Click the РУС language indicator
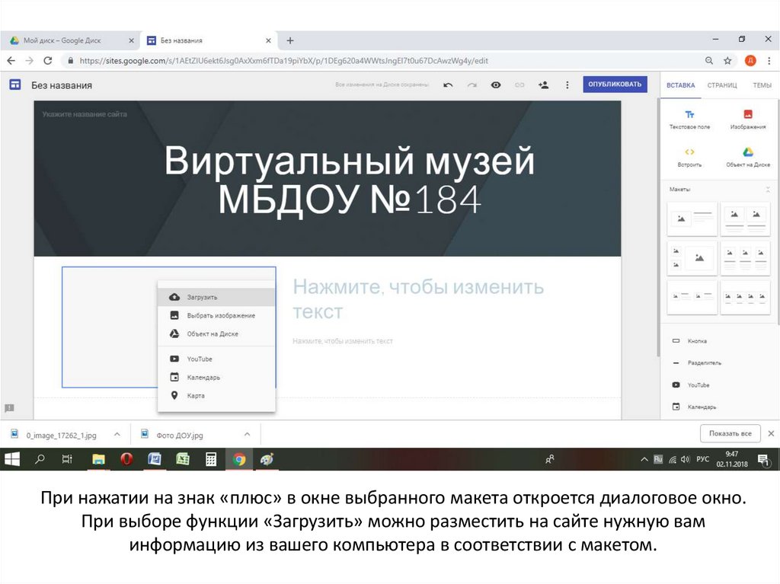 click(x=702, y=458)
